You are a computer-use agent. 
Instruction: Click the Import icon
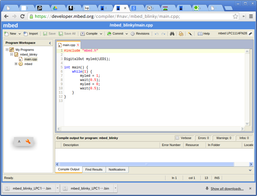tap(26, 34)
